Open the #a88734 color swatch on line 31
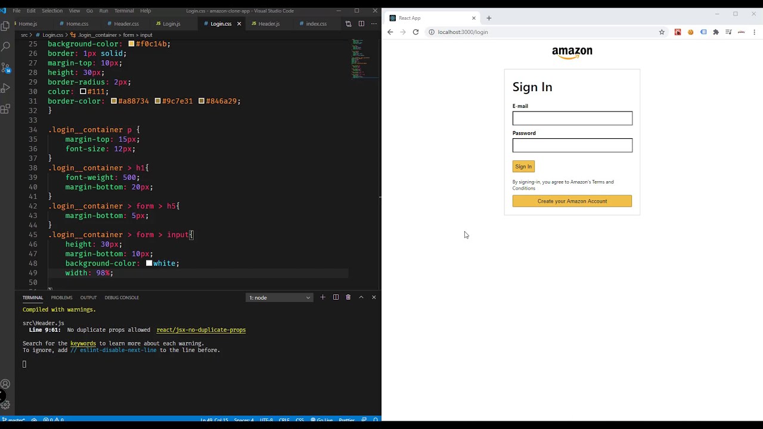The height and width of the screenshot is (429, 763). tap(114, 101)
